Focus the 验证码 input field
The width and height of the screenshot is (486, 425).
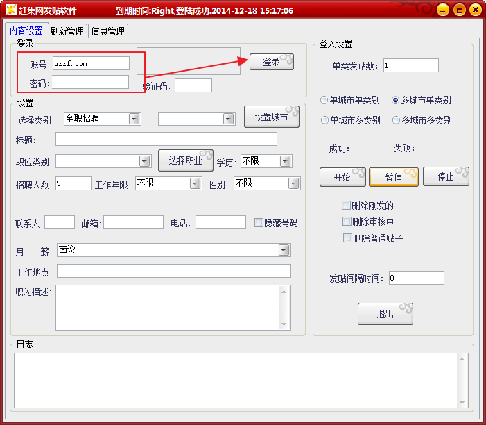(193, 85)
